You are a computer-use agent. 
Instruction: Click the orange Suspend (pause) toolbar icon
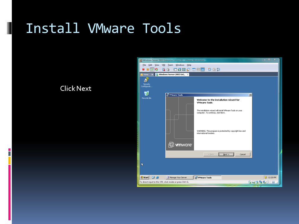148,69
